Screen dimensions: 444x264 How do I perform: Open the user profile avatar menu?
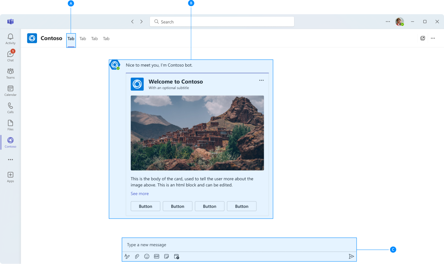[399, 21]
